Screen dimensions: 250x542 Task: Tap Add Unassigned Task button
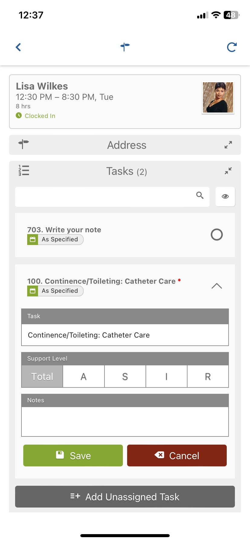125,497
